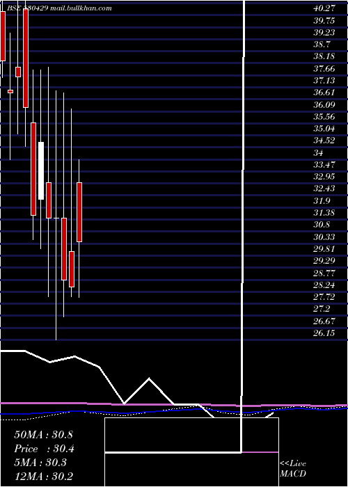Click the 36.61 price axis label

(x=324, y=93)
